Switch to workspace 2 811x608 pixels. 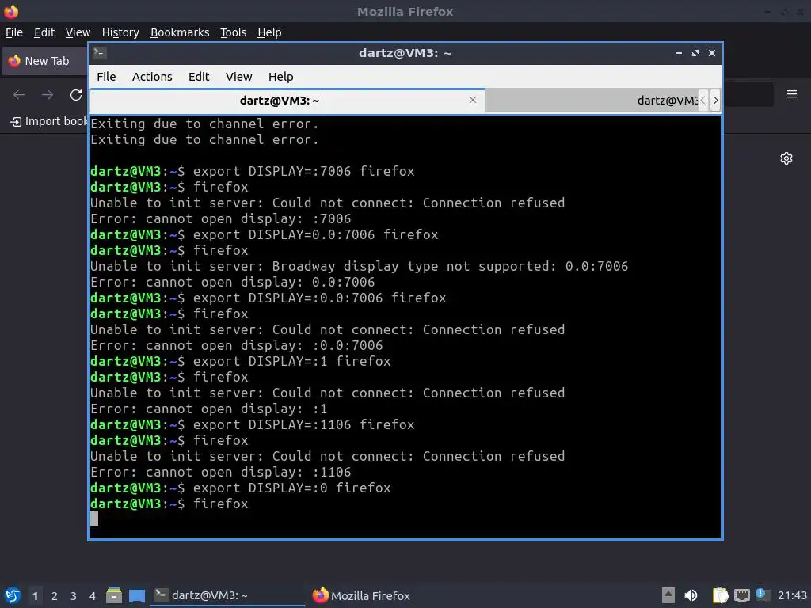point(55,596)
